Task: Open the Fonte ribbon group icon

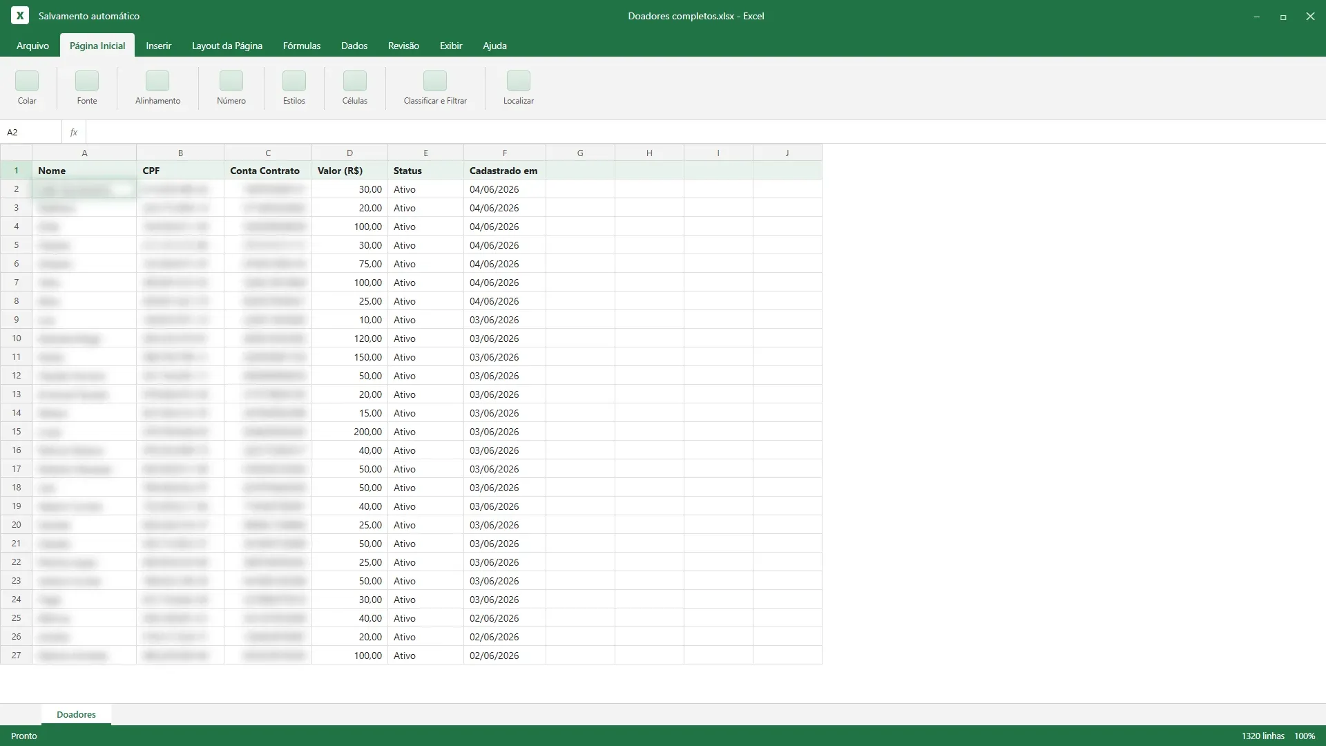Action: [87, 82]
